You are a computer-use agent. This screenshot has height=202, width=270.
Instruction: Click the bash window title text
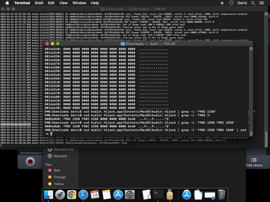click(151, 44)
